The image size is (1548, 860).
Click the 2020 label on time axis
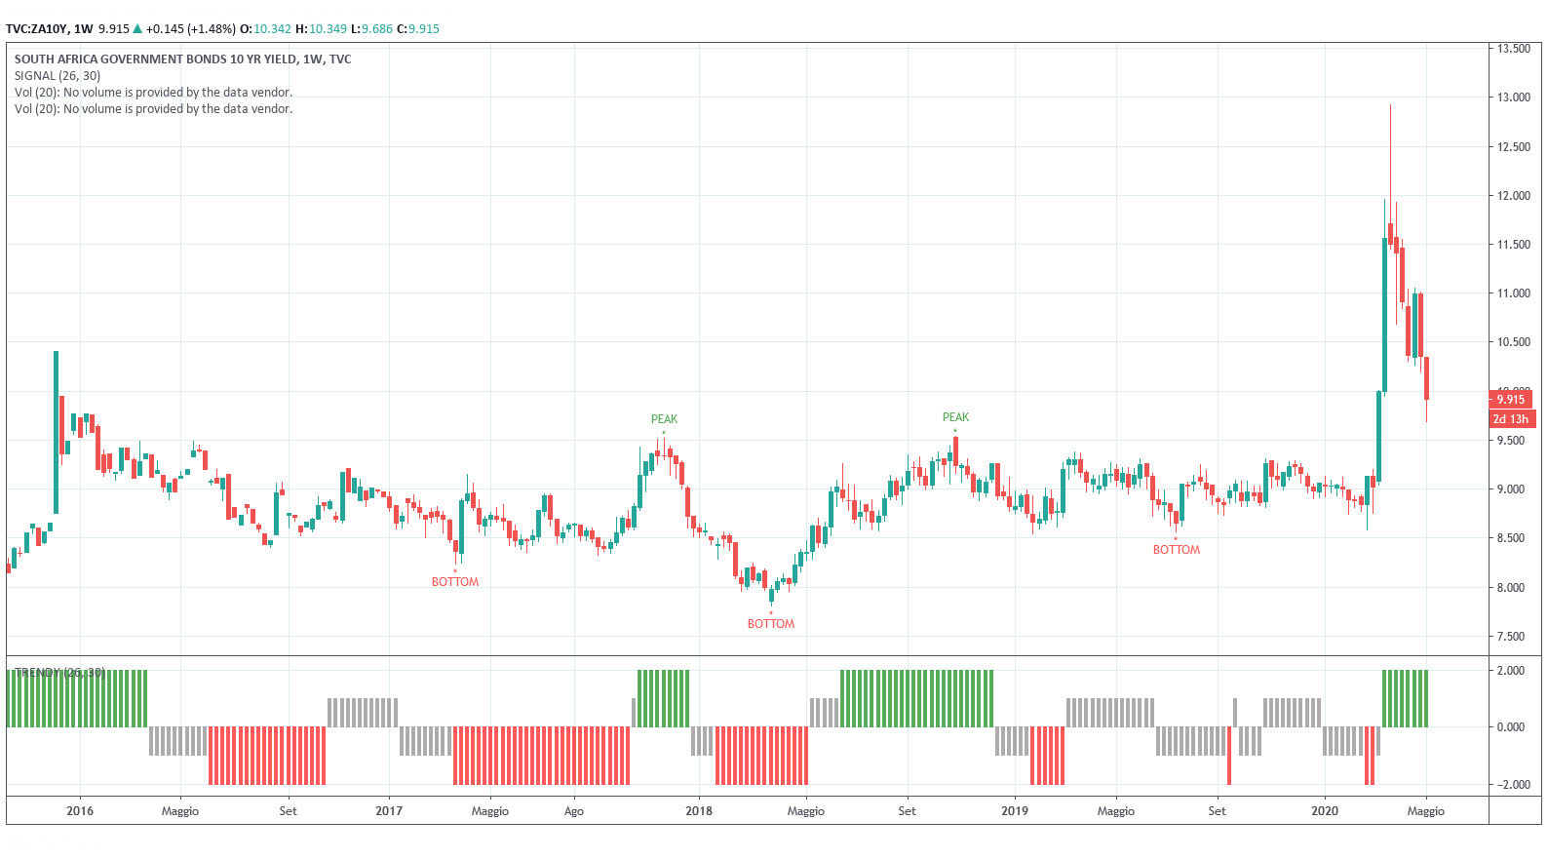pyautogui.click(x=1325, y=811)
